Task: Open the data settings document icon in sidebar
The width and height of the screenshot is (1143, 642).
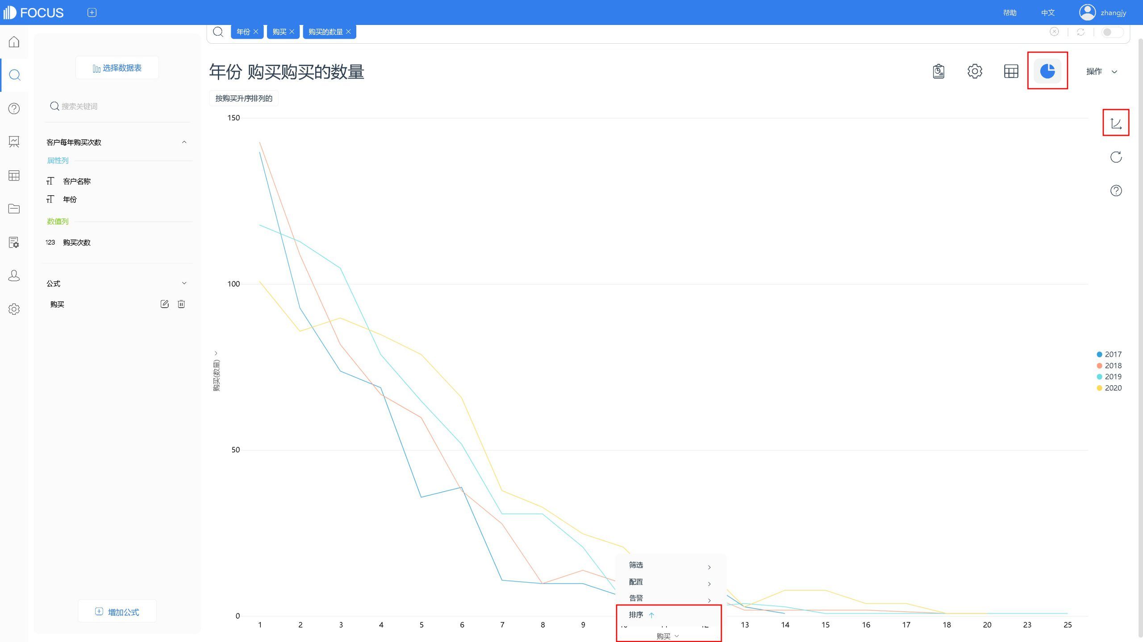Action: click(14, 242)
